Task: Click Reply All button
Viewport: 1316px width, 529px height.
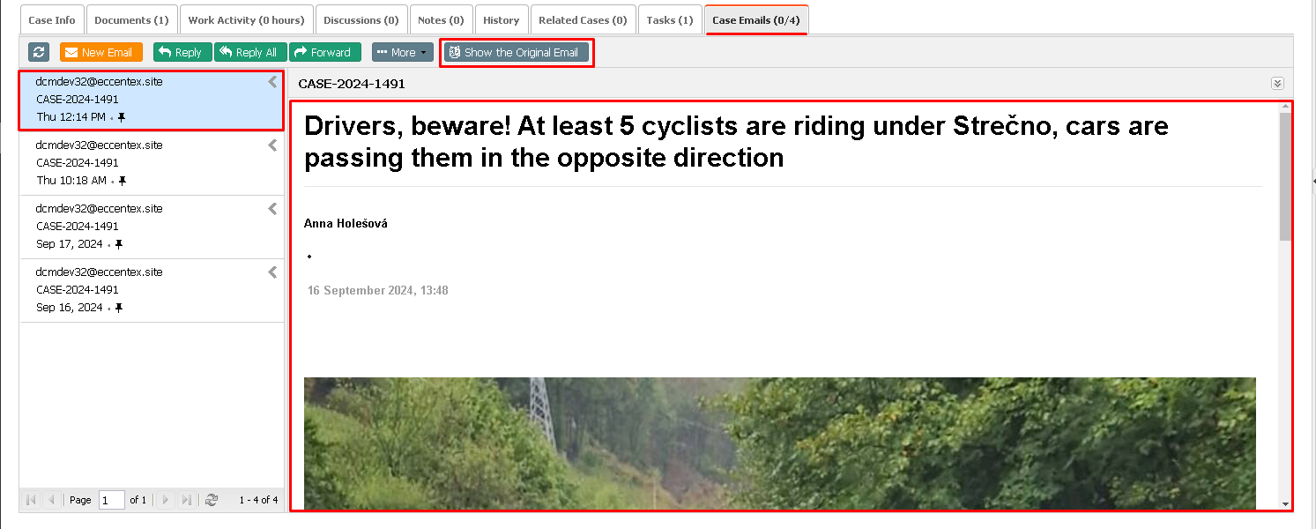Action: [250, 52]
